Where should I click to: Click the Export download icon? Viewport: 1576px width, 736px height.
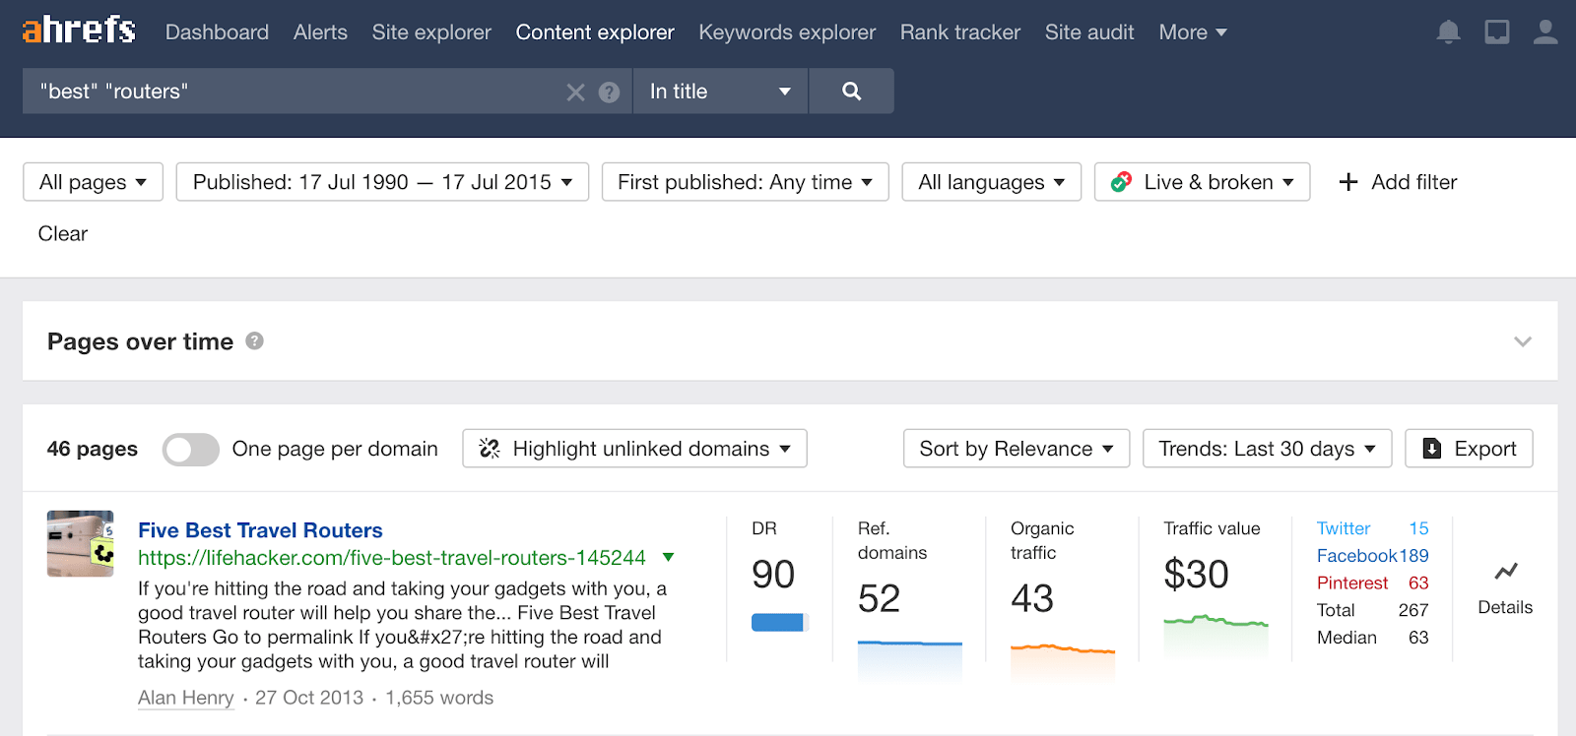tap(1432, 449)
